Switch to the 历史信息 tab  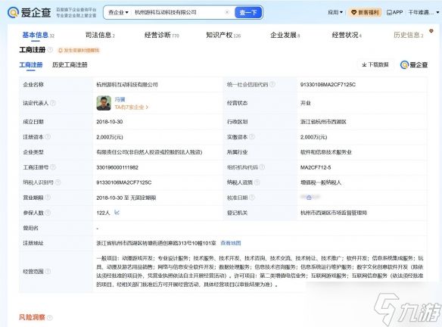coord(409,35)
